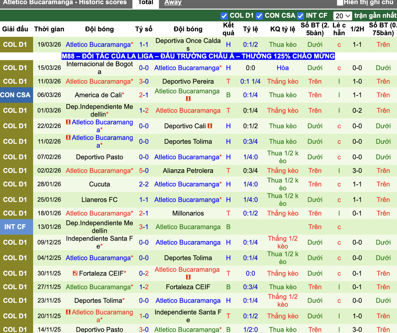This screenshot has width=397, height=333.
Task: Click the red card icon beside Deportivo Cali
Action: click(210, 126)
